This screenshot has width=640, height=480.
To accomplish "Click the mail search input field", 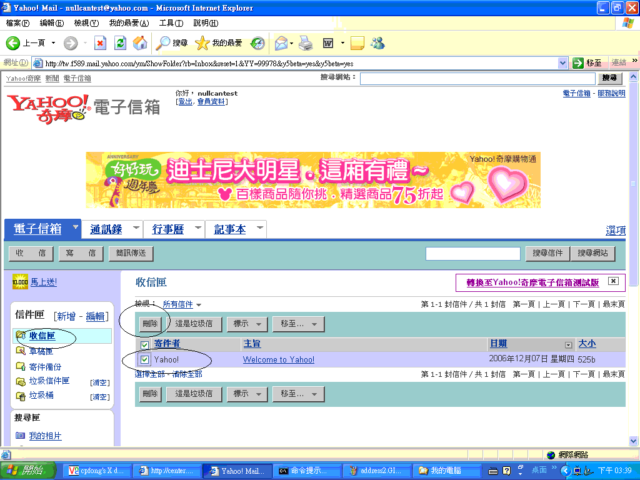I will (x=472, y=253).
